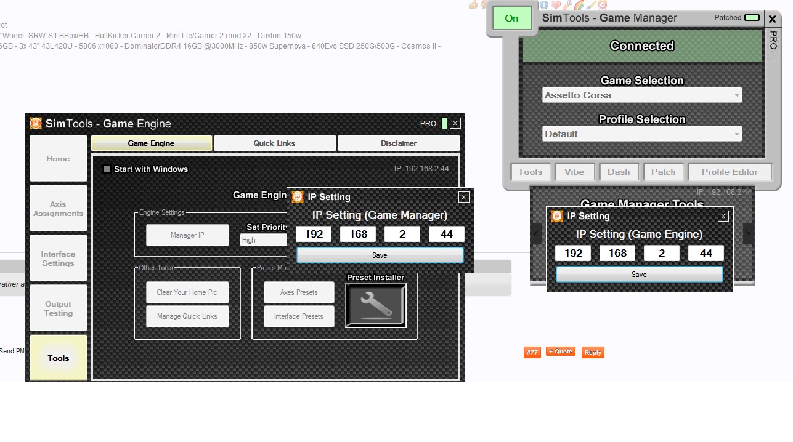Close the IP Setting (Game Manager) dialog

tap(464, 197)
